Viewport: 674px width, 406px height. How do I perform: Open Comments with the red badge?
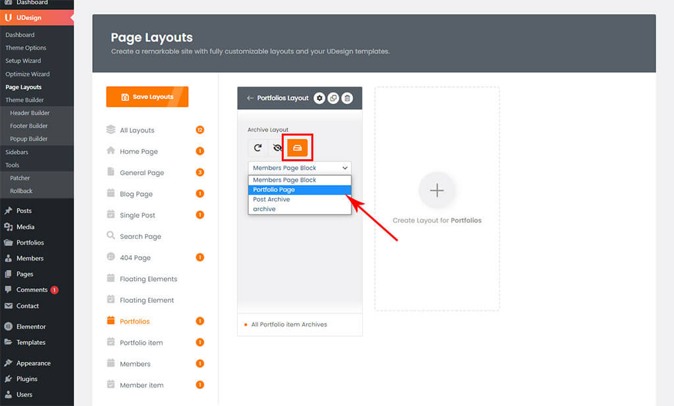point(32,290)
